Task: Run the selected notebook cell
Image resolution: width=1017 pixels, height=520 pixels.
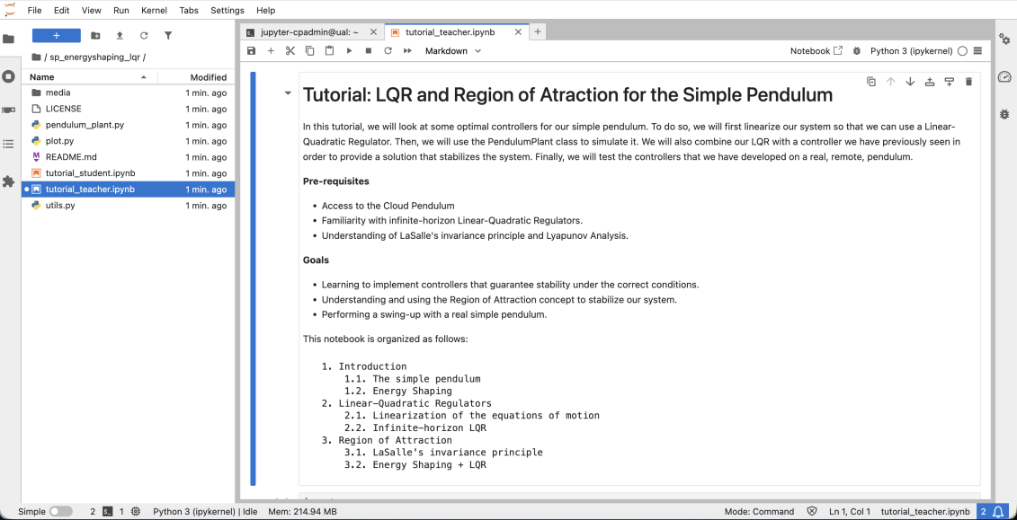Action: [x=349, y=51]
